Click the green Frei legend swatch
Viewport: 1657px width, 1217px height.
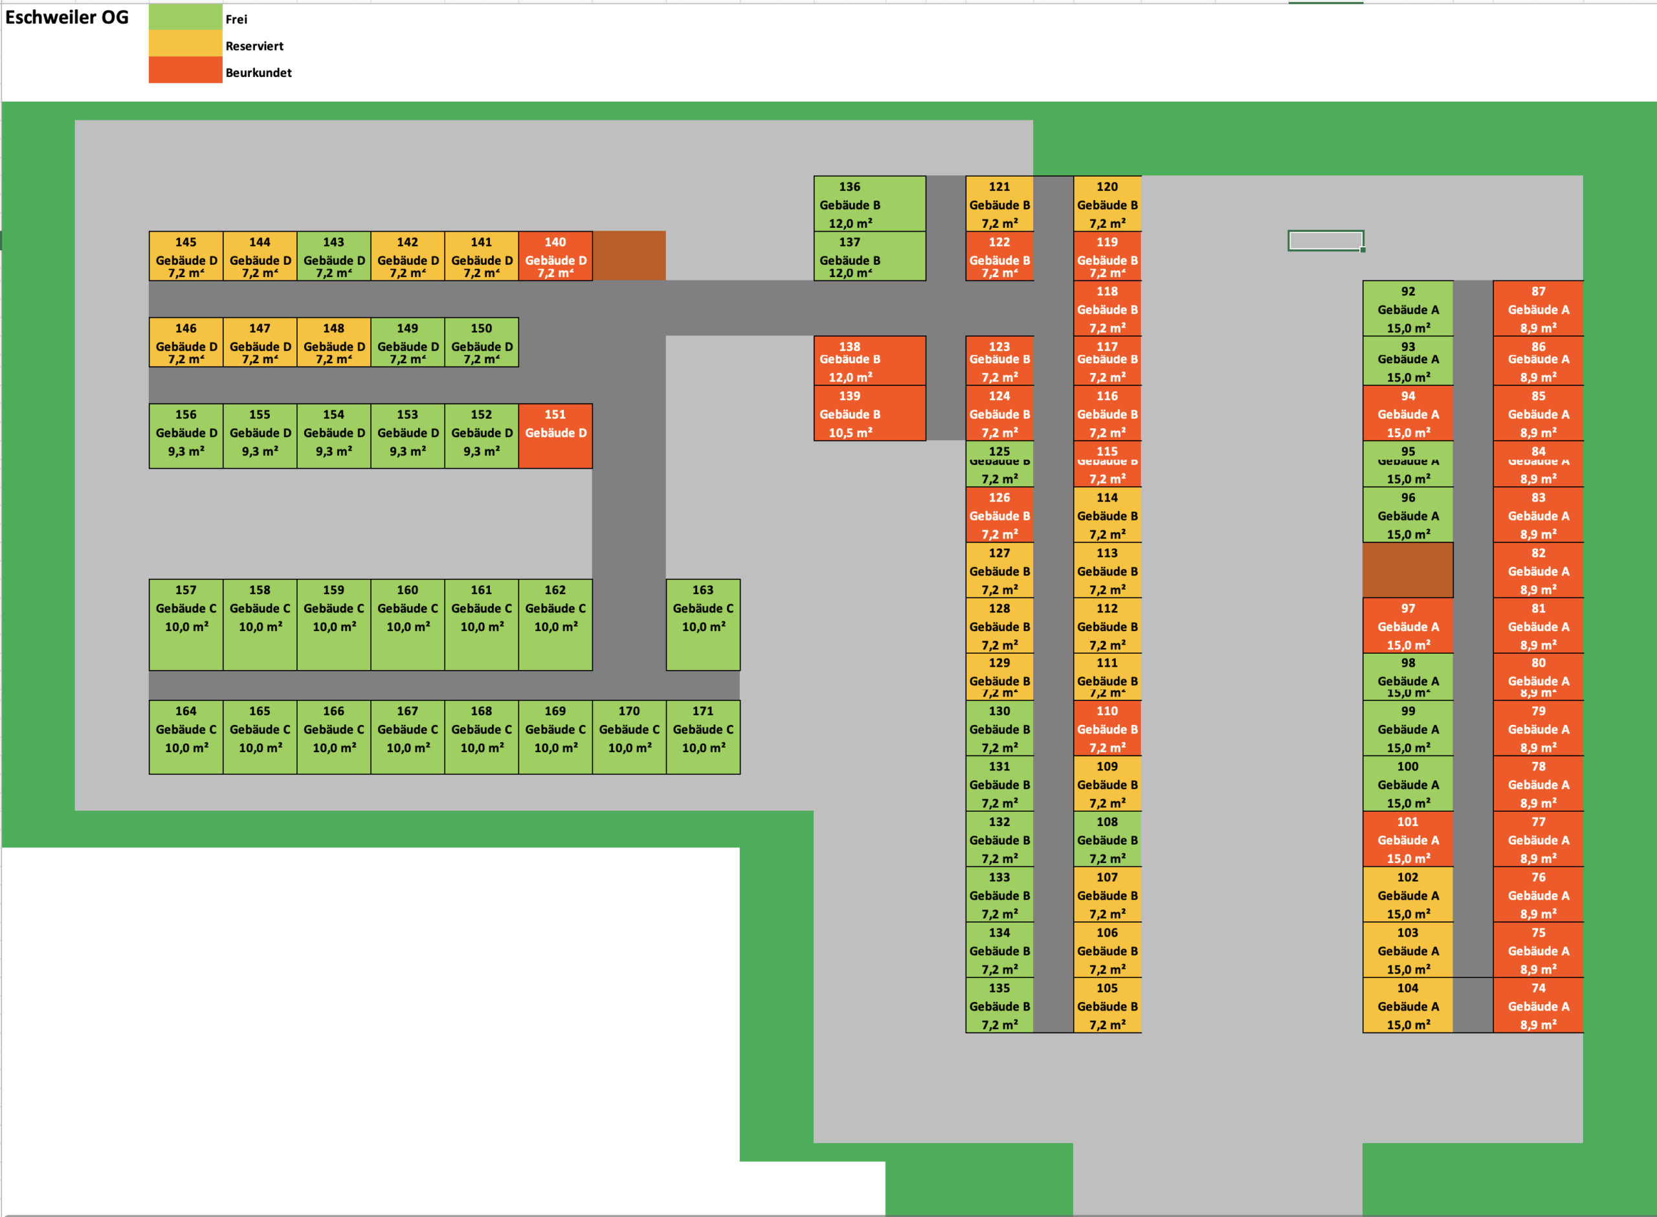(185, 17)
